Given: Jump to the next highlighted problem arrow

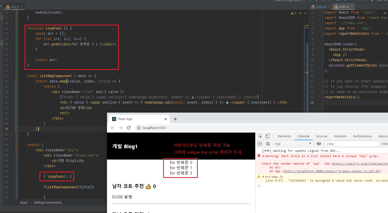Looking at the screenshot, I should coord(306,13).
